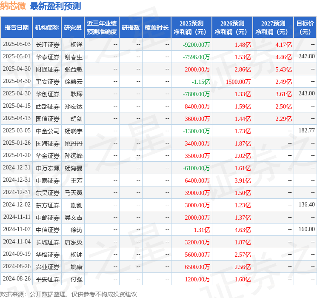This screenshot has height=298, width=317.
Task: Click the 数据来源 disclaimer text
Action: (69, 294)
